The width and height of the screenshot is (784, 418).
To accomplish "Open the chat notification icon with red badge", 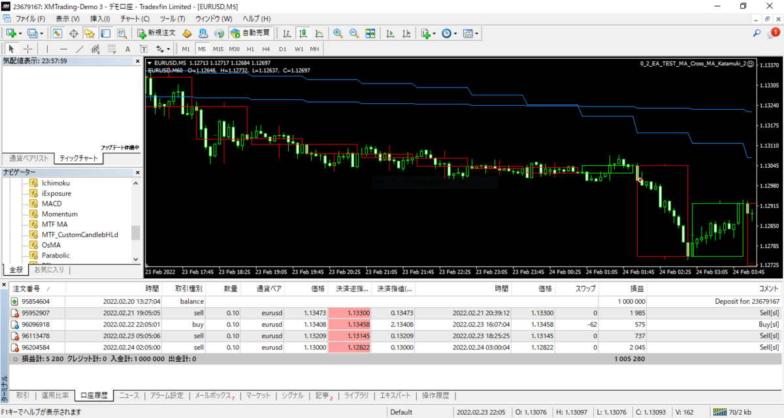I will pos(774,33).
